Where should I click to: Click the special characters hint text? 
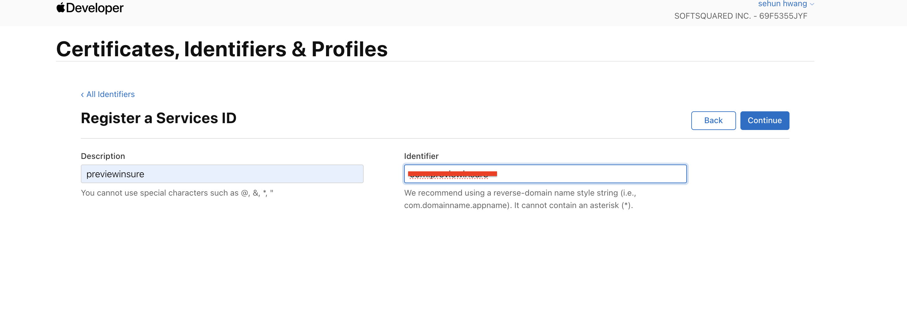pos(177,193)
